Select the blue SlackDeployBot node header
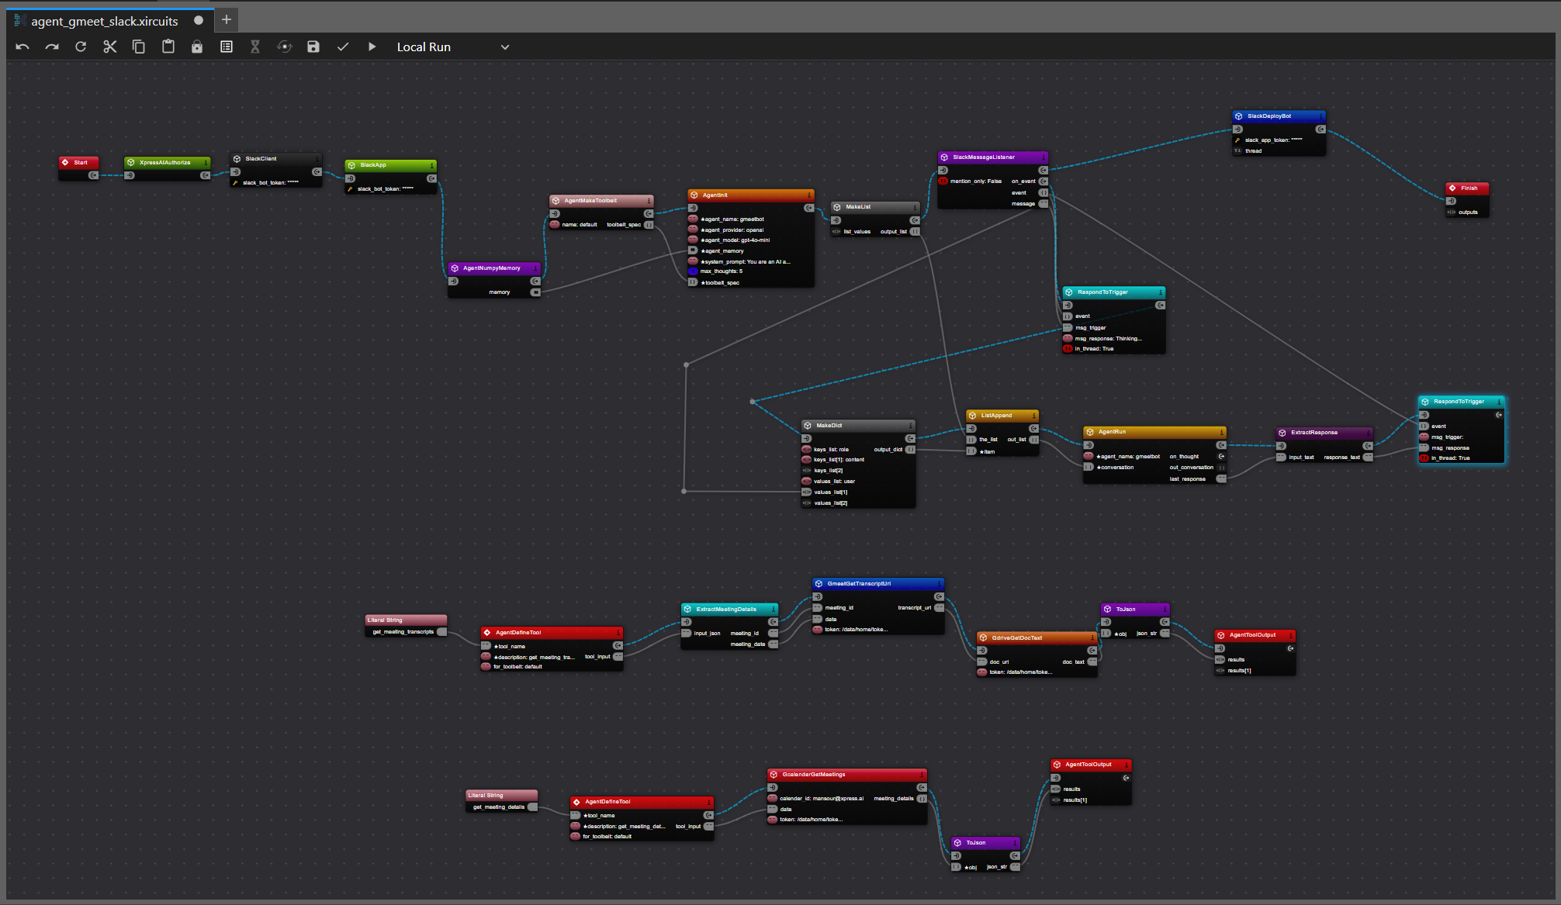 pos(1279,116)
